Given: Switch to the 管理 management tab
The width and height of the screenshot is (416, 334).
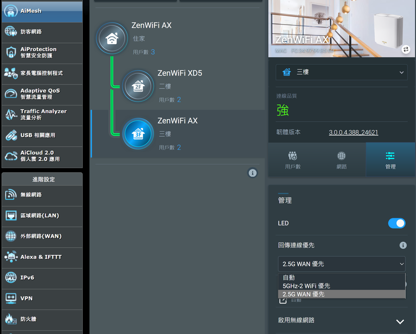Looking at the screenshot, I should (390, 160).
